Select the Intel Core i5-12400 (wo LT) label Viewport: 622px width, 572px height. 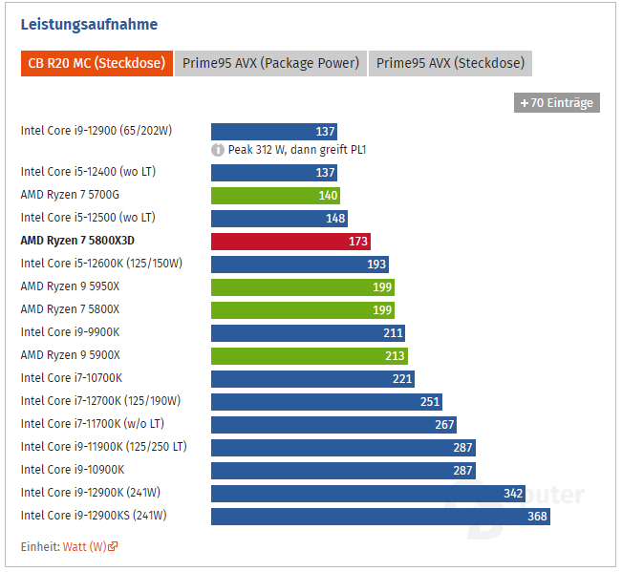click(88, 172)
